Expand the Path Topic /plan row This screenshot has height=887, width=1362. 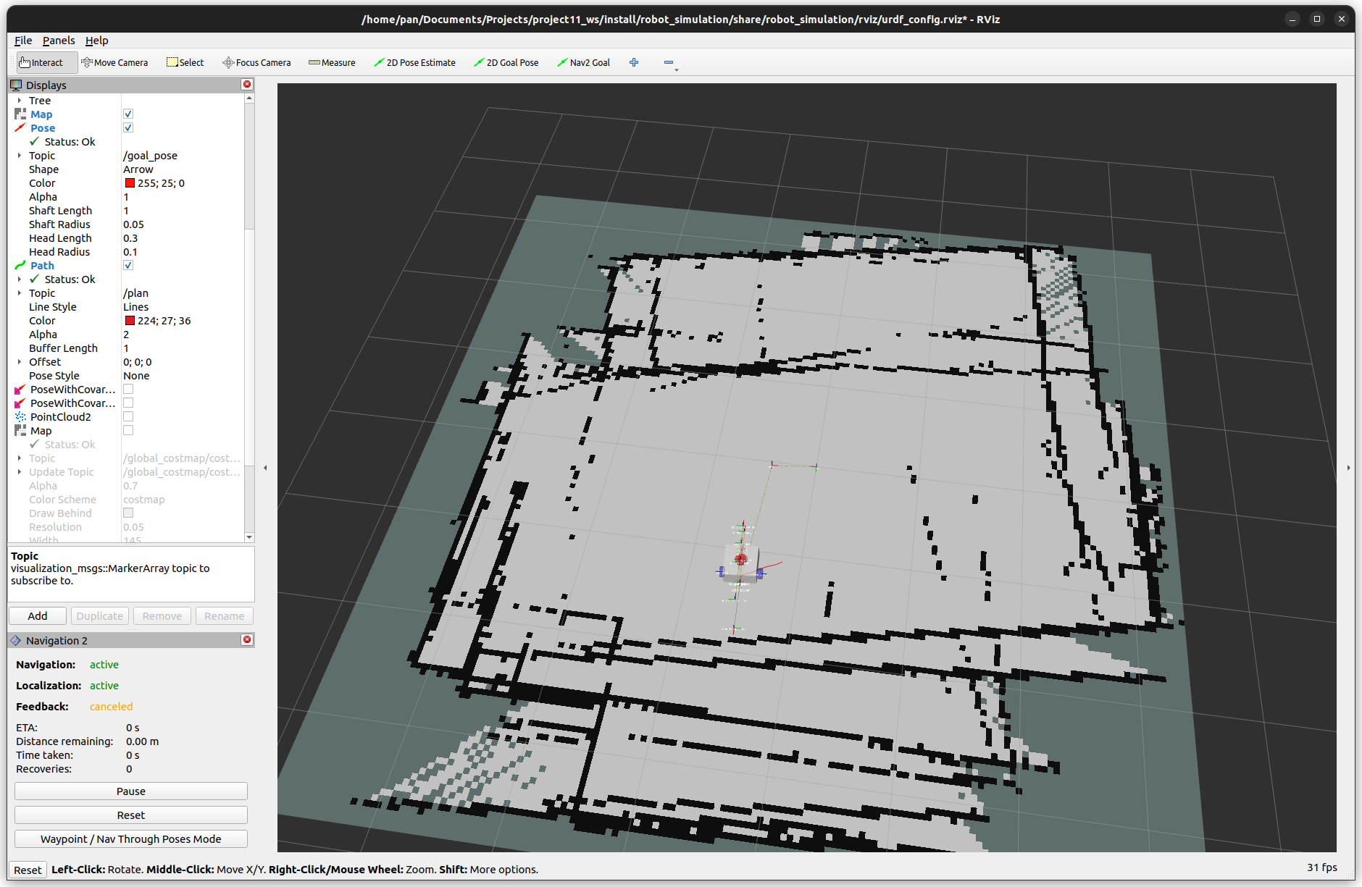[x=20, y=293]
